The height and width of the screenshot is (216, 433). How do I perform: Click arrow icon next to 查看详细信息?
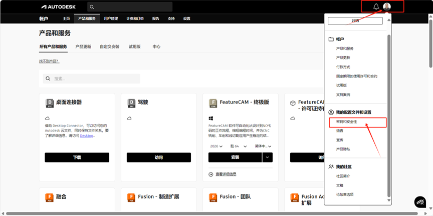point(211,174)
